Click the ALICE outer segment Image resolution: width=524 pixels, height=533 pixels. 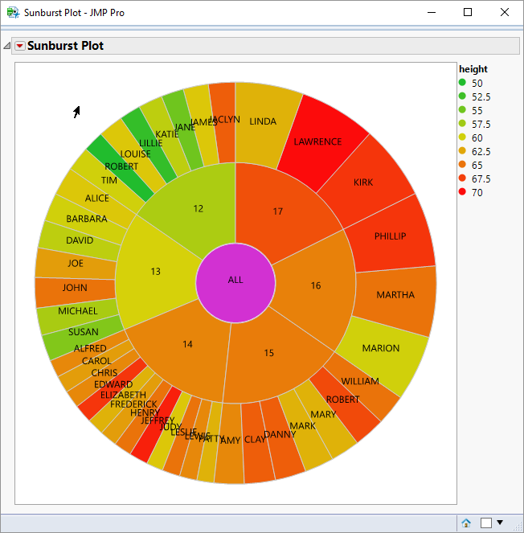(97, 199)
